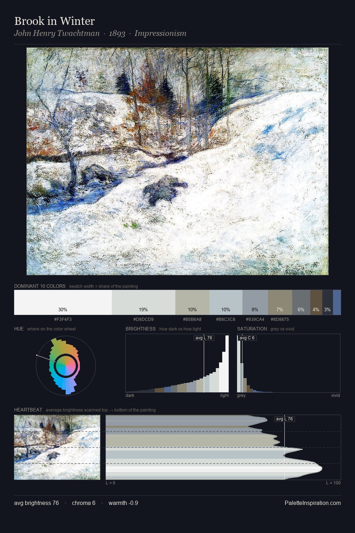Choose the 10% pale blue swatch above #B8C3C8

tap(226, 302)
